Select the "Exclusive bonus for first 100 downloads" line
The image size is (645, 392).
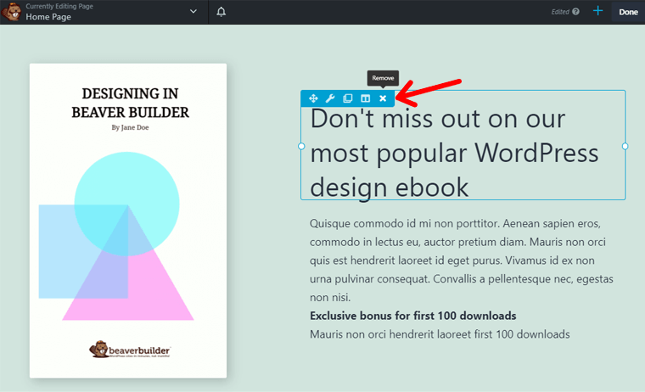coord(412,316)
